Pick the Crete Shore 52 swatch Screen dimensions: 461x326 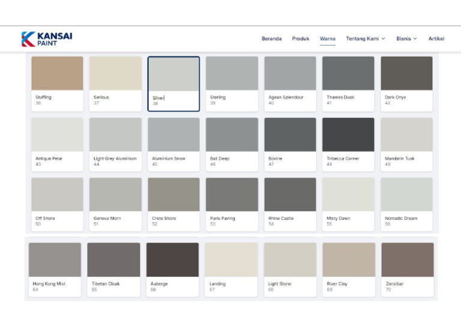173,204
